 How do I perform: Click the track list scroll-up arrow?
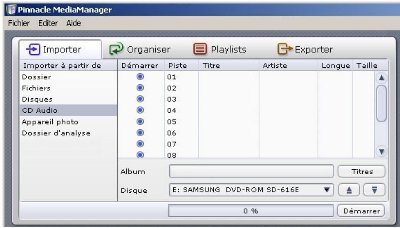[381, 78]
